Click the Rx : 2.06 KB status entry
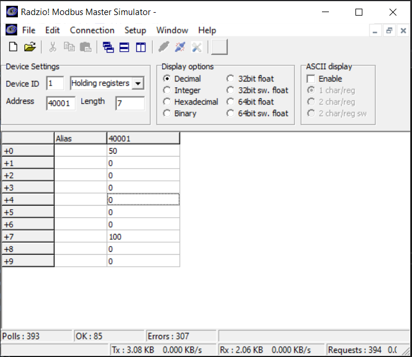 pos(271,350)
